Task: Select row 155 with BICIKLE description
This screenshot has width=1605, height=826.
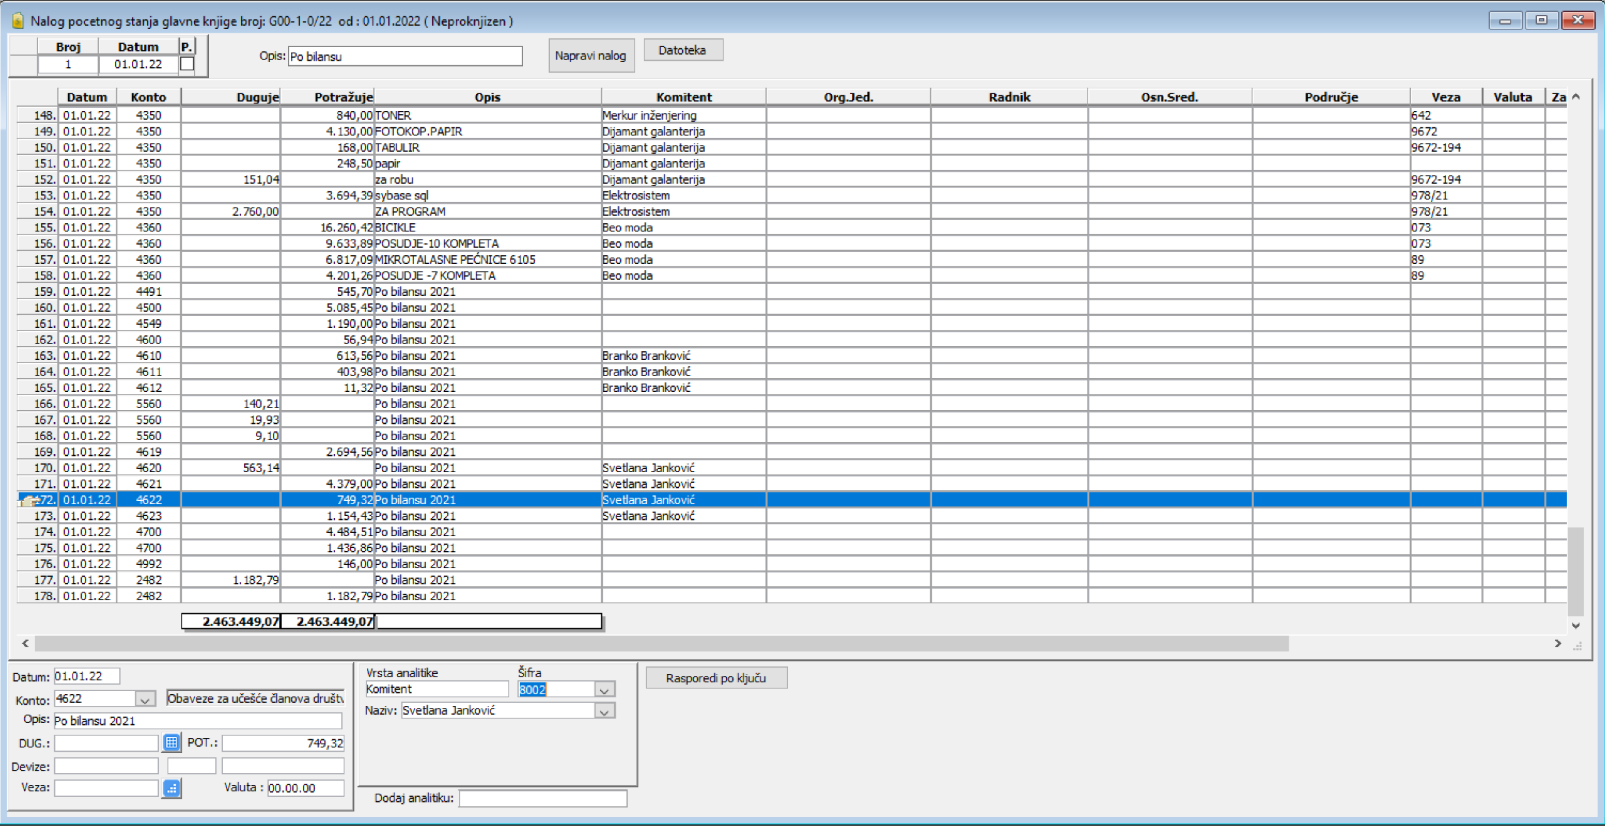Action: pyautogui.click(x=394, y=227)
